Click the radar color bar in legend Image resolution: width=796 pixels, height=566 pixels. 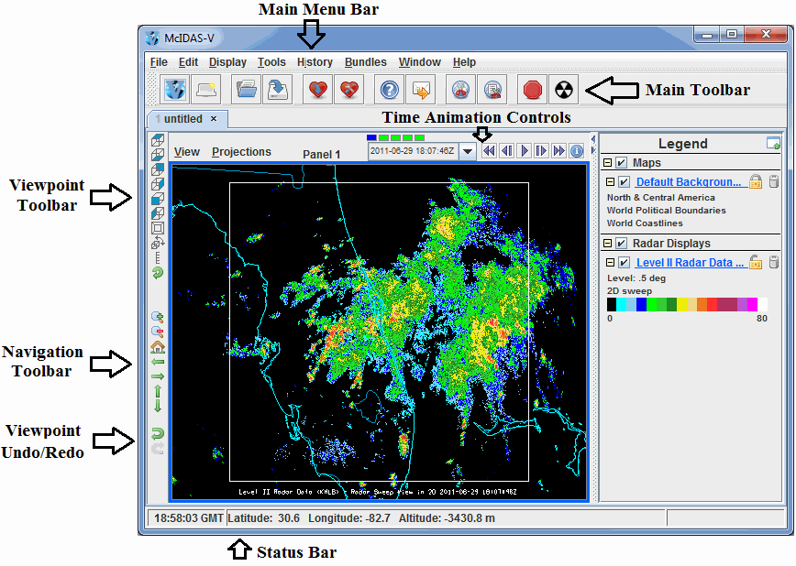687,304
